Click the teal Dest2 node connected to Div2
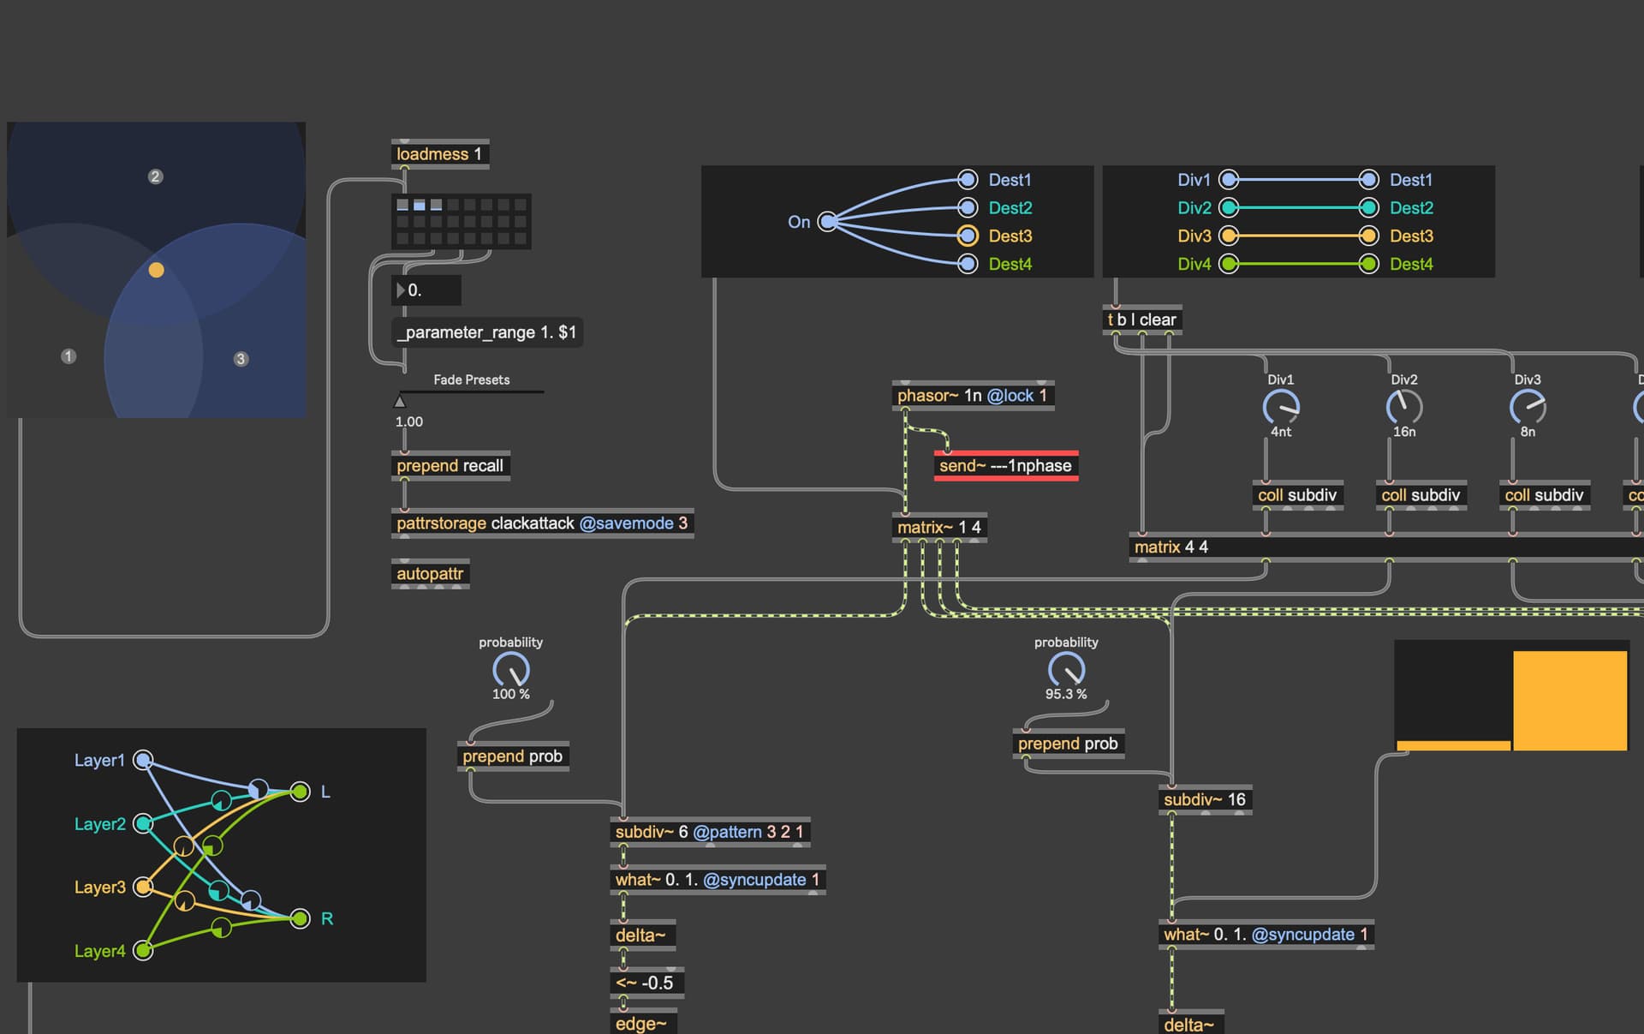The image size is (1644, 1034). tap(1369, 207)
